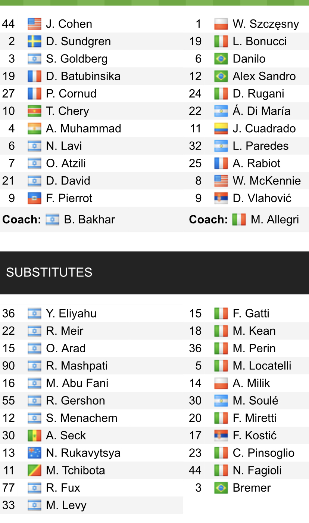The image size is (309, 523).
Task: Click shirt number 90 of R. Mashpati
Action: pyautogui.click(x=9, y=366)
